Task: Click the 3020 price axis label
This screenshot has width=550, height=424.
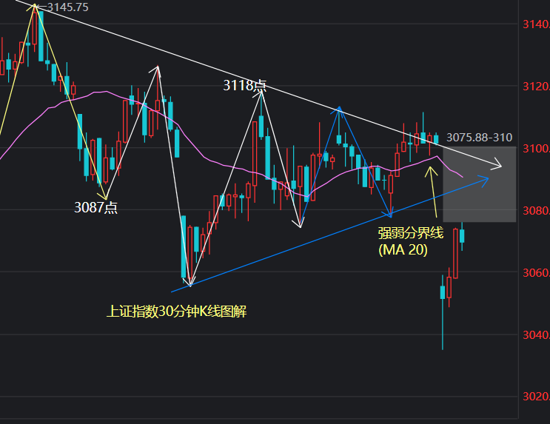Action: pos(536,397)
